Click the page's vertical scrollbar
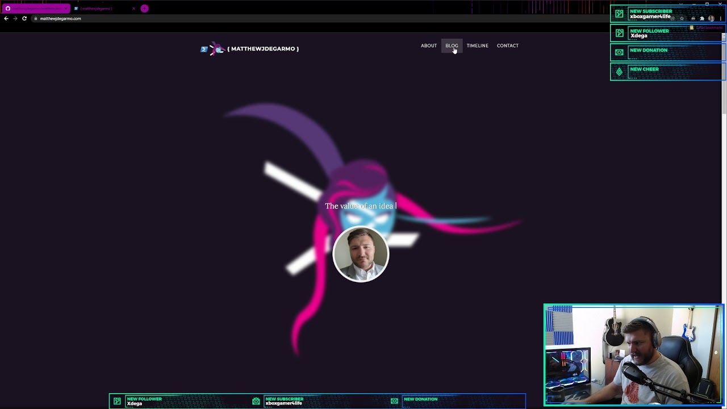 724,74
